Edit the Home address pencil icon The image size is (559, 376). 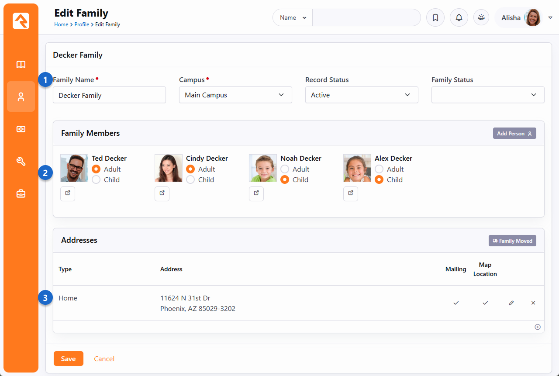coord(511,303)
